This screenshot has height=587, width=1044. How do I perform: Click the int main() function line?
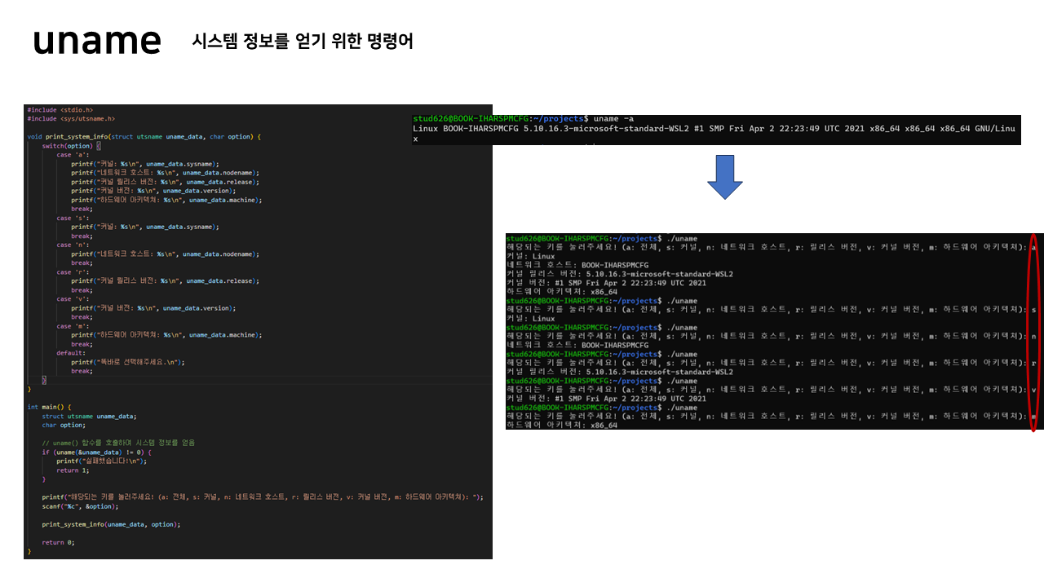pyautogui.click(x=51, y=406)
